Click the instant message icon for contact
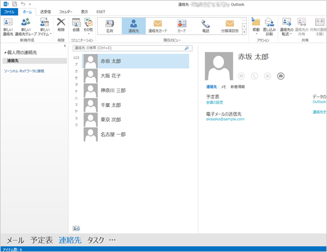This screenshot has height=252, width=327. tap(241, 76)
